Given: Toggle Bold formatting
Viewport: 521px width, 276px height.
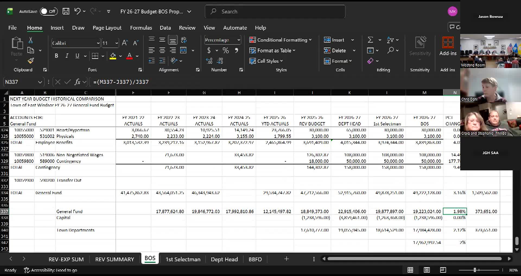Looking at the screenshot, I should coord(56,56).
